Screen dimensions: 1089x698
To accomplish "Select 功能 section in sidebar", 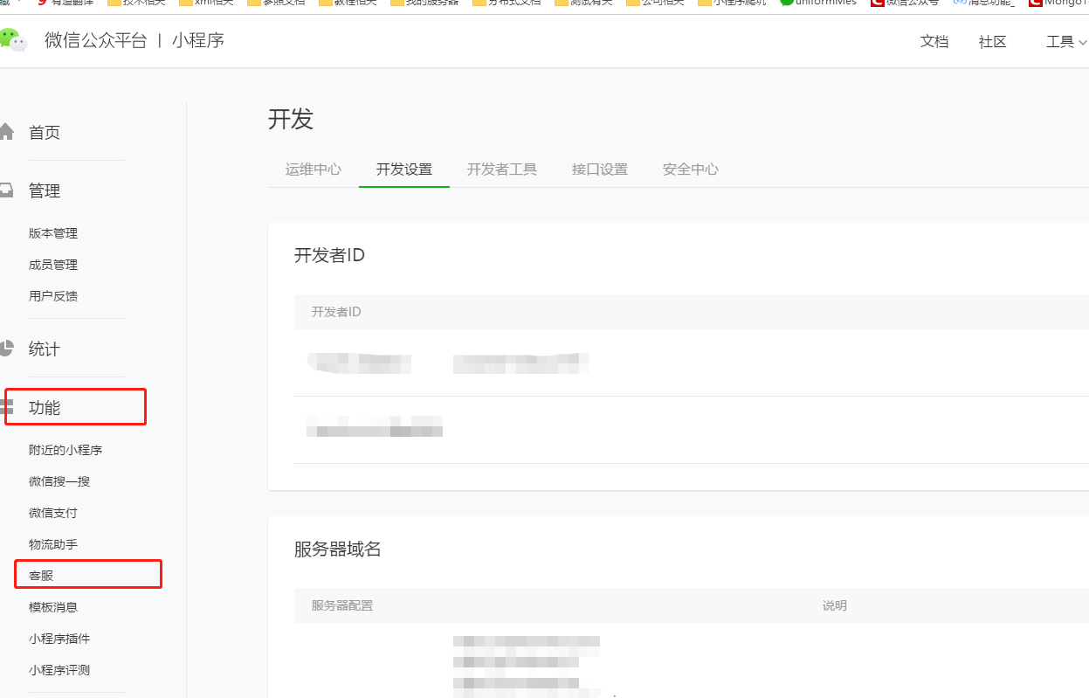I will point(45,408).
